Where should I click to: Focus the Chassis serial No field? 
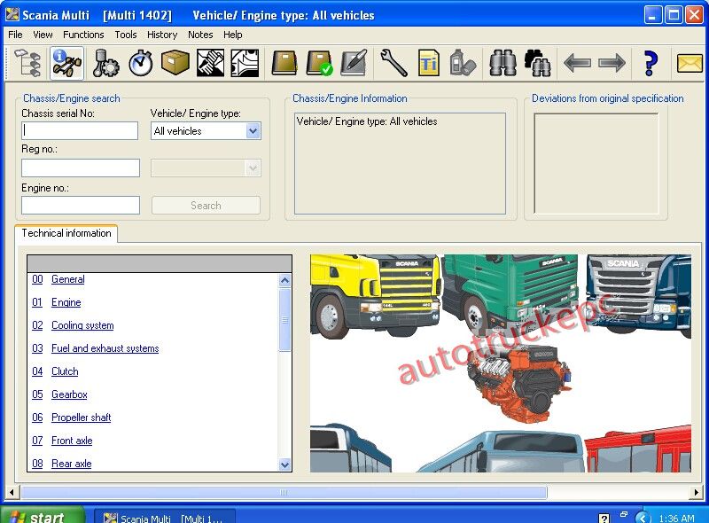(x=80, y=131)
